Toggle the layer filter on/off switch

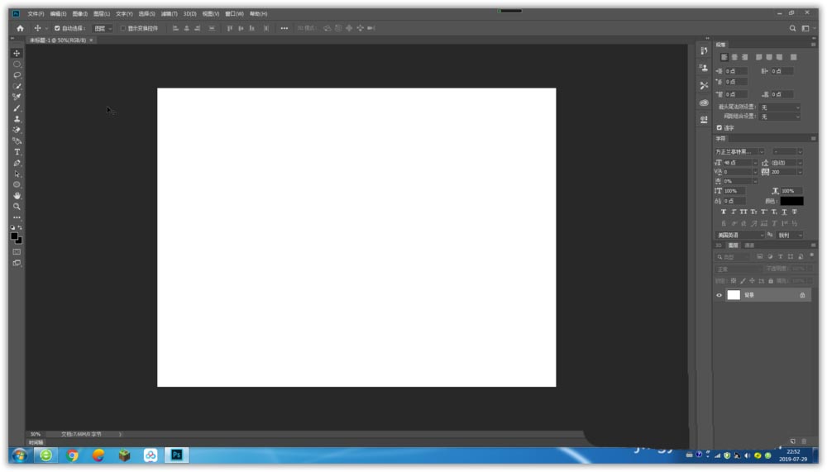pos(812,255)
